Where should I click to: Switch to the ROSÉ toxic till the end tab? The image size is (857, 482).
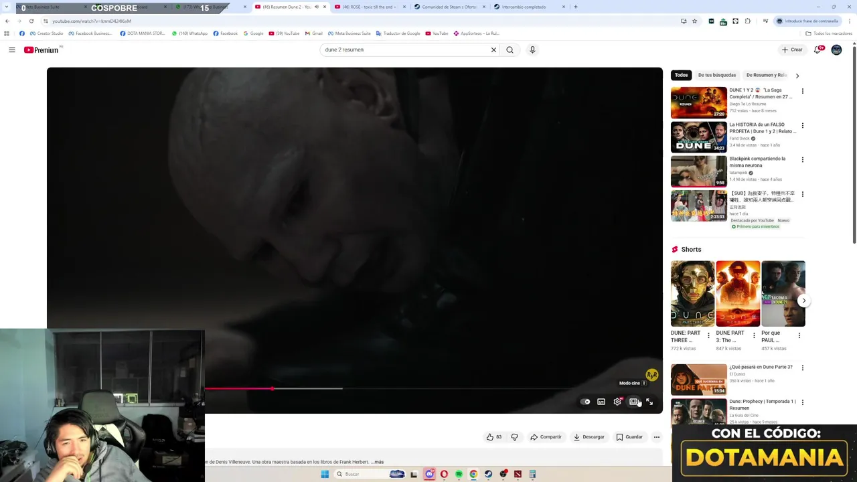[x=368, y=7]
